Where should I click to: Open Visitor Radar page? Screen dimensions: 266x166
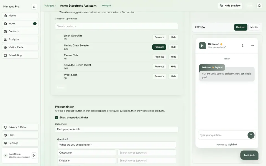[x=20, y=47]
